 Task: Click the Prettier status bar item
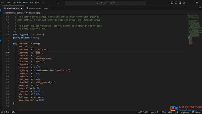(196, 112)
